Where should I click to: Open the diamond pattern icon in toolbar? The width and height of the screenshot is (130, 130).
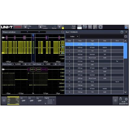(x=90, y=27)
